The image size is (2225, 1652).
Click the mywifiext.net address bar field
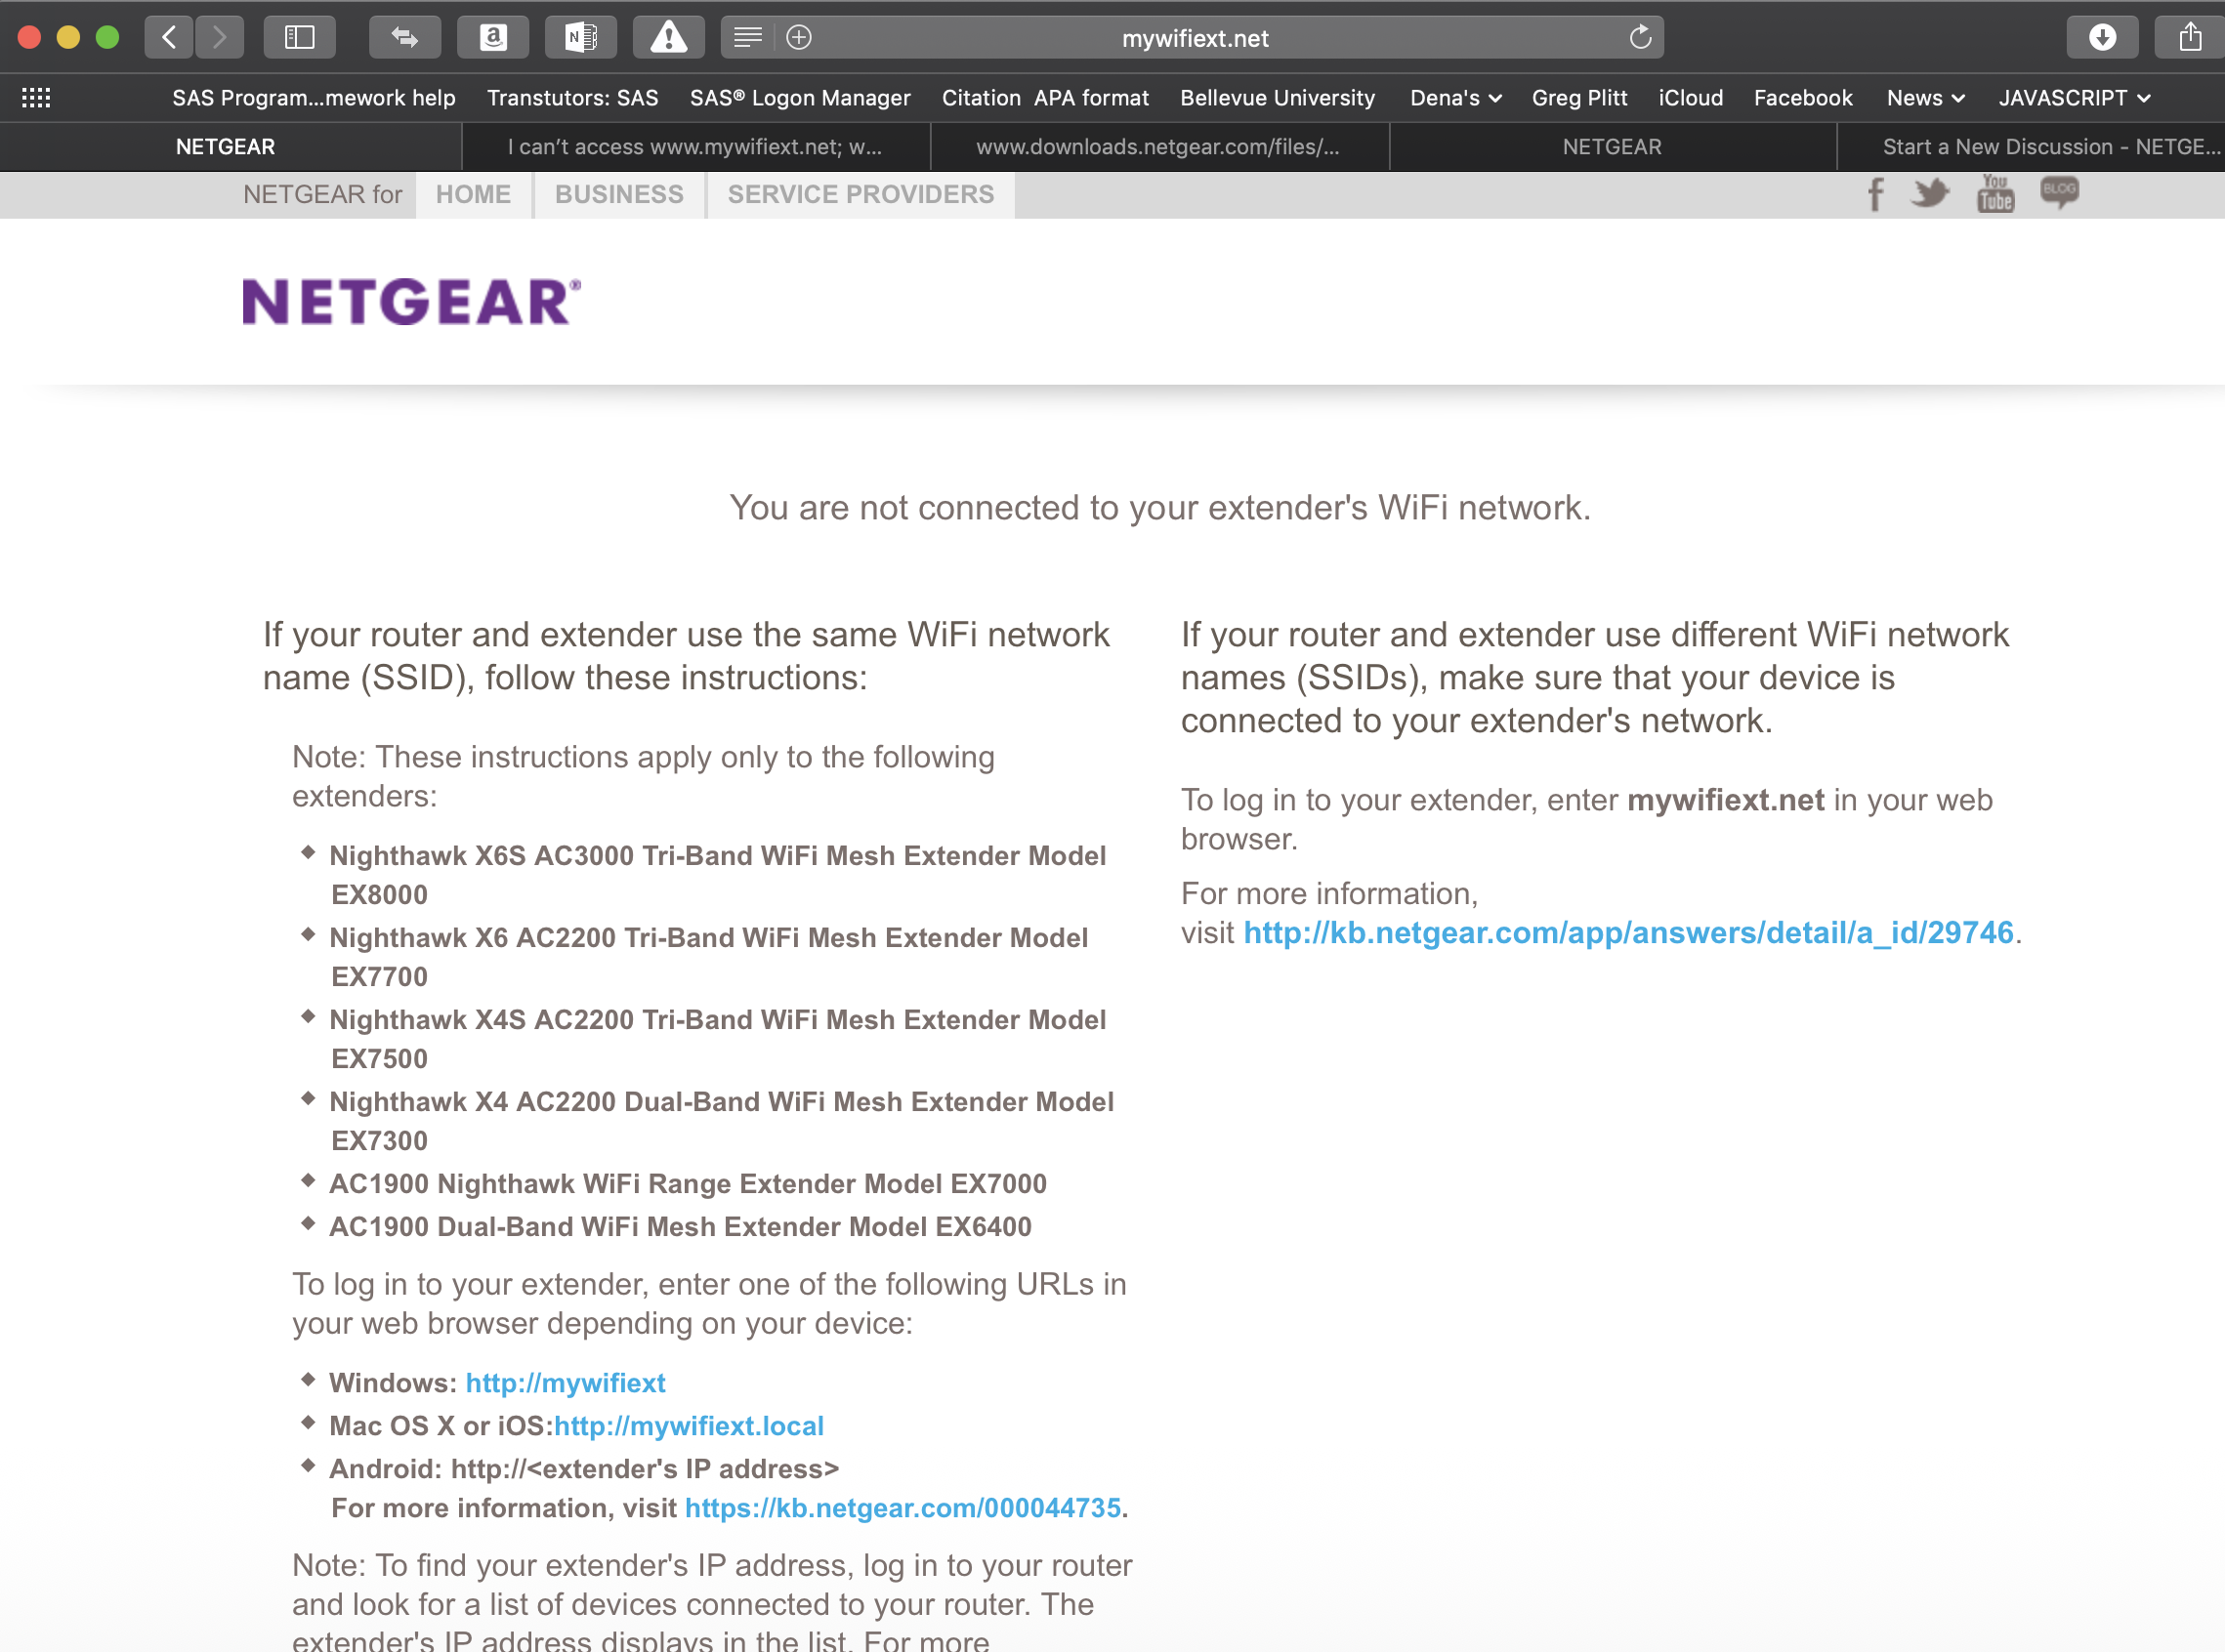(1195, 38)
